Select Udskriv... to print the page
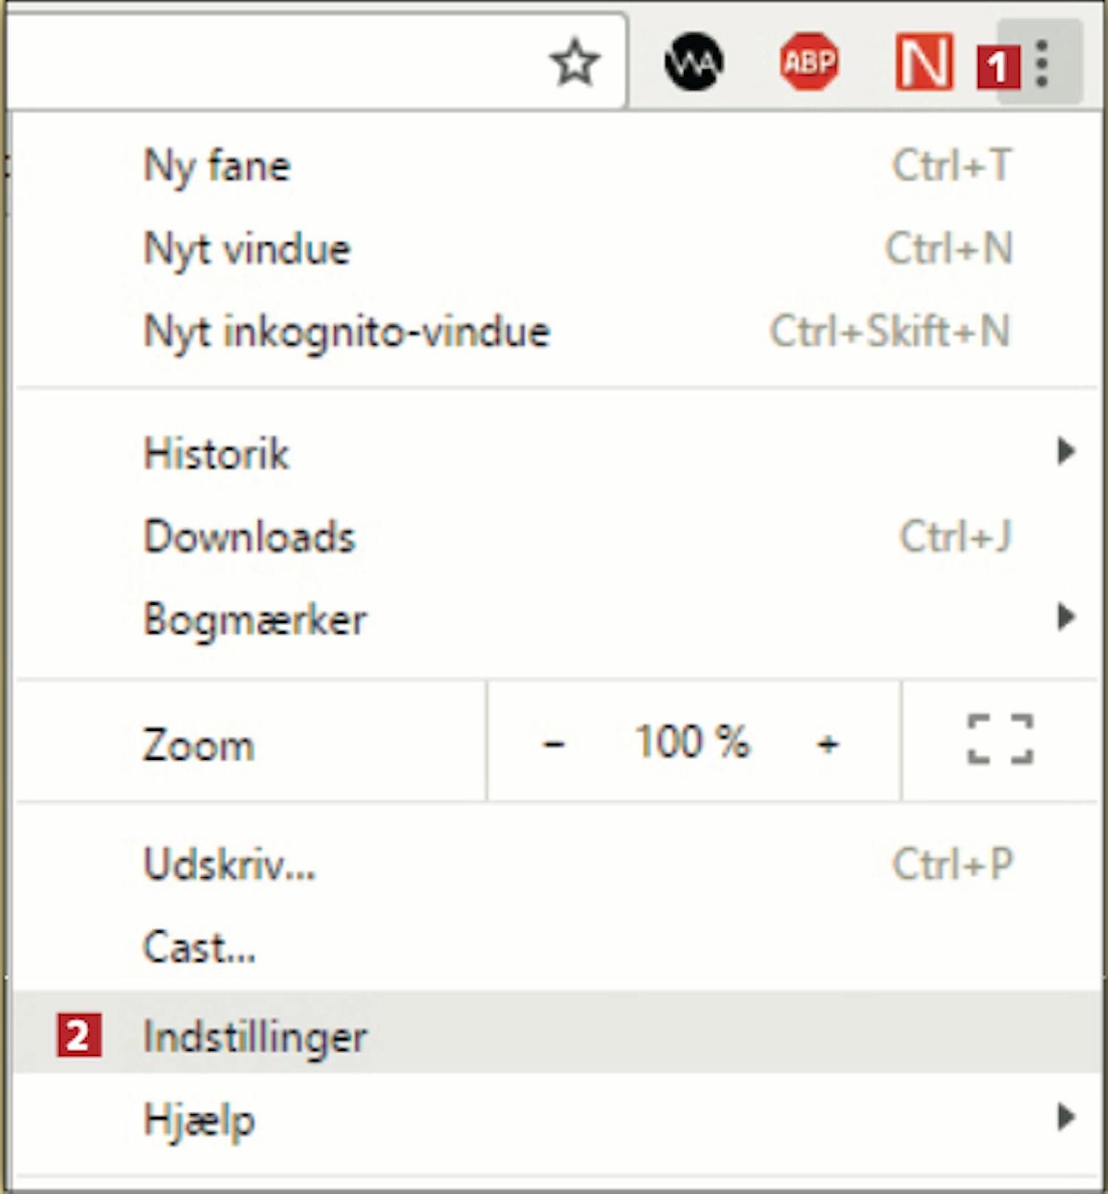This screenshot has width=1108, height=1194. [x=229, y=864]
